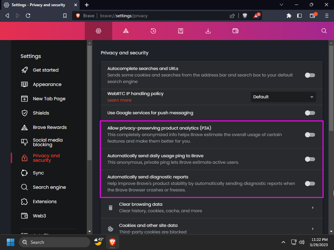The image size is (334, 250).
Task: Click Brave icon on the taskbar
Action: [x=113, y=242]
